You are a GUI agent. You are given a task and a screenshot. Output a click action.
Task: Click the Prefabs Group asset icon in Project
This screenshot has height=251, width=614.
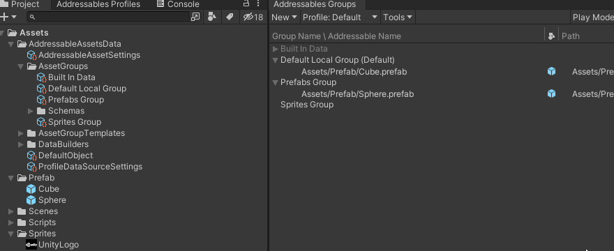(x=41, y=100)
